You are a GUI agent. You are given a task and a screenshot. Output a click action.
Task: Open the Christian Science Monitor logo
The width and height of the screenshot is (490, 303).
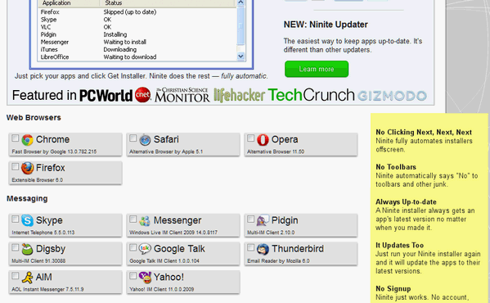[182, 95]
